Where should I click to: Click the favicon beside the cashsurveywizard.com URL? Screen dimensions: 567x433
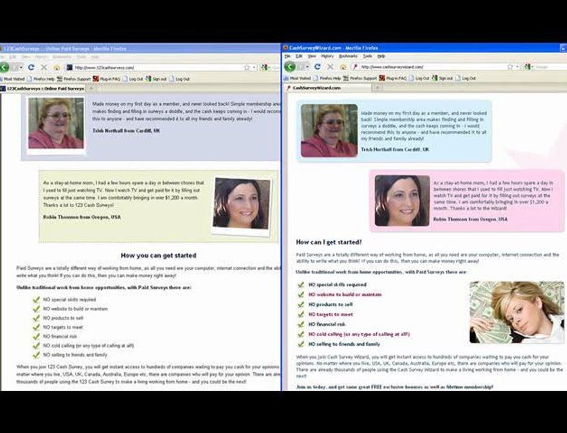356,67
